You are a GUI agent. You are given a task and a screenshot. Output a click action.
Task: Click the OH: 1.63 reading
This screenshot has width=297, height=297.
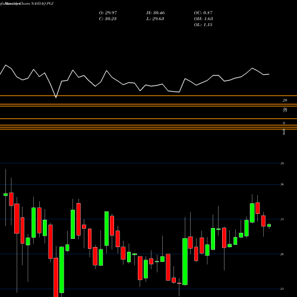pos(203,19)
